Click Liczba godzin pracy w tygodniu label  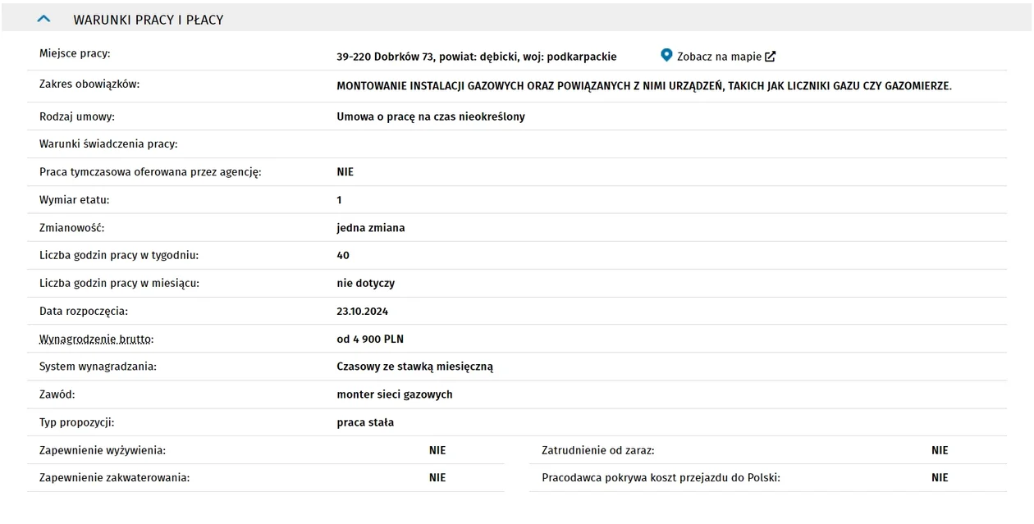(119, 256)
